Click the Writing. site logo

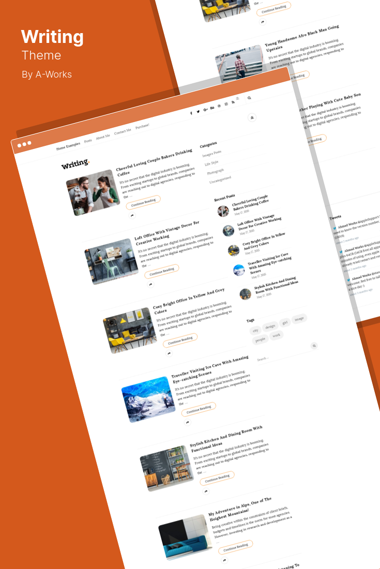[75, 164]
